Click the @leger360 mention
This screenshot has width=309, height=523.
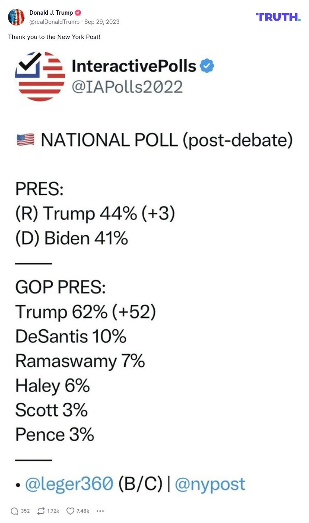[69, 484]
